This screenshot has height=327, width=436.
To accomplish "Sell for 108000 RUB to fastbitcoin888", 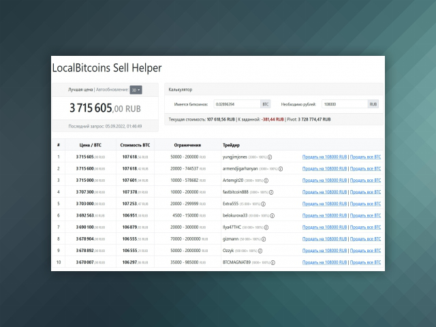I will click(x=324, y=192).
